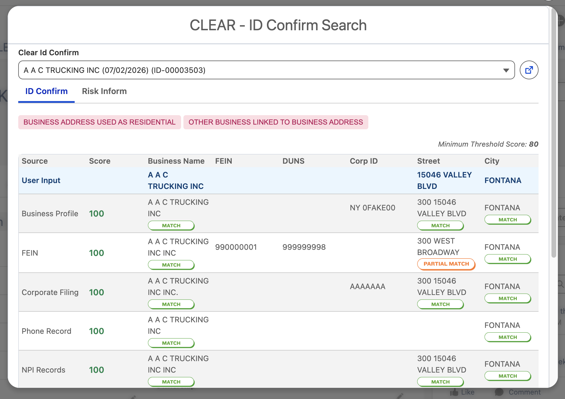This screenshot has height=399, width=565.
Task: Click Corp ID value NY 0FAKE00
Action: pos(372,208)
